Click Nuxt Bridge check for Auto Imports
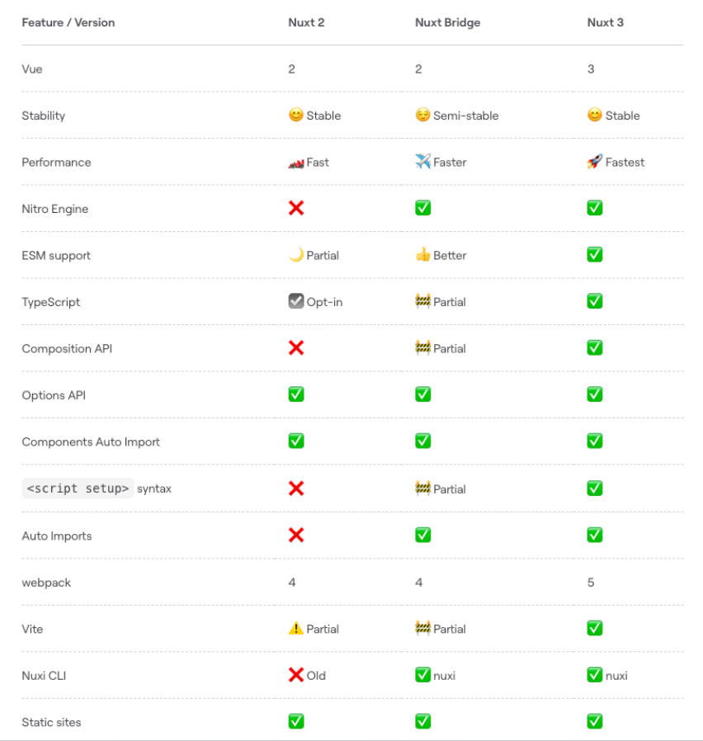Viewport: 703px width, 741px height. (422, 536)
